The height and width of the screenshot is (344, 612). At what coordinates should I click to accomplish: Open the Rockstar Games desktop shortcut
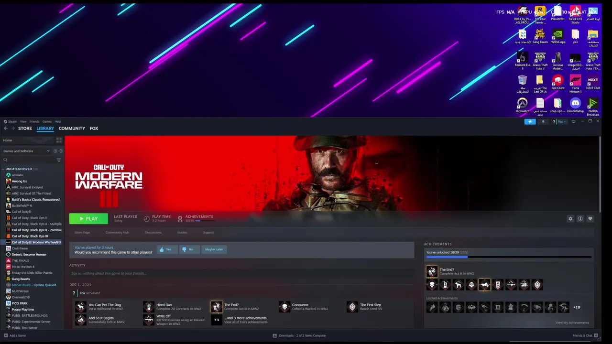click(x=540, y=15)
